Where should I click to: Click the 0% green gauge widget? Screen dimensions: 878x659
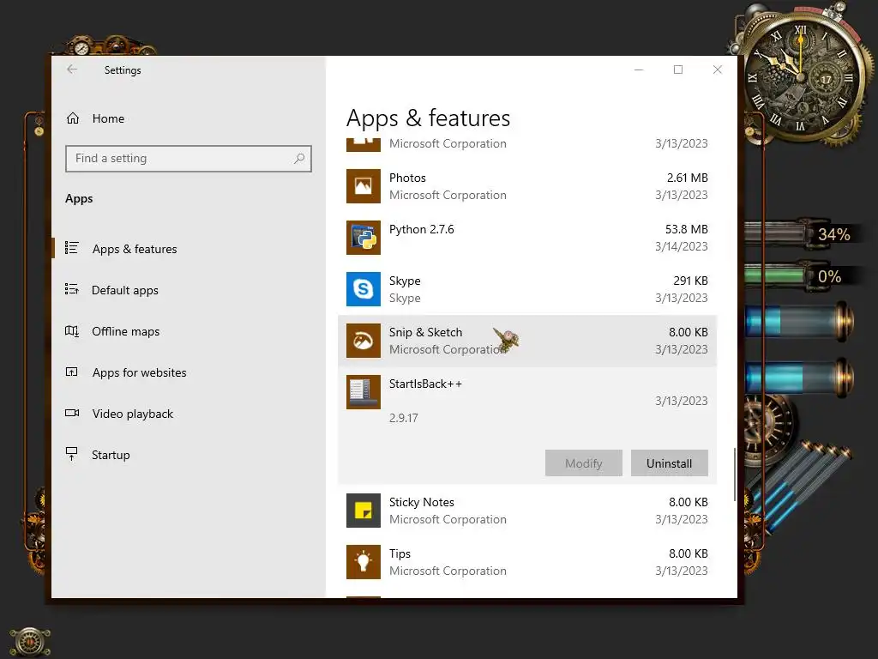801,276
